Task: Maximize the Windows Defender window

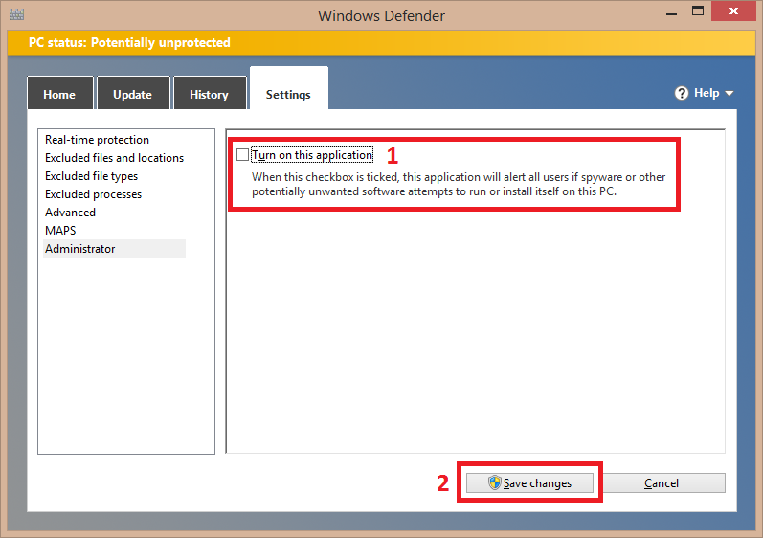Action: point(698,11)
